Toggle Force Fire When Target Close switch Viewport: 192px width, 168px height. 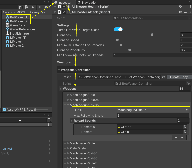118,30
